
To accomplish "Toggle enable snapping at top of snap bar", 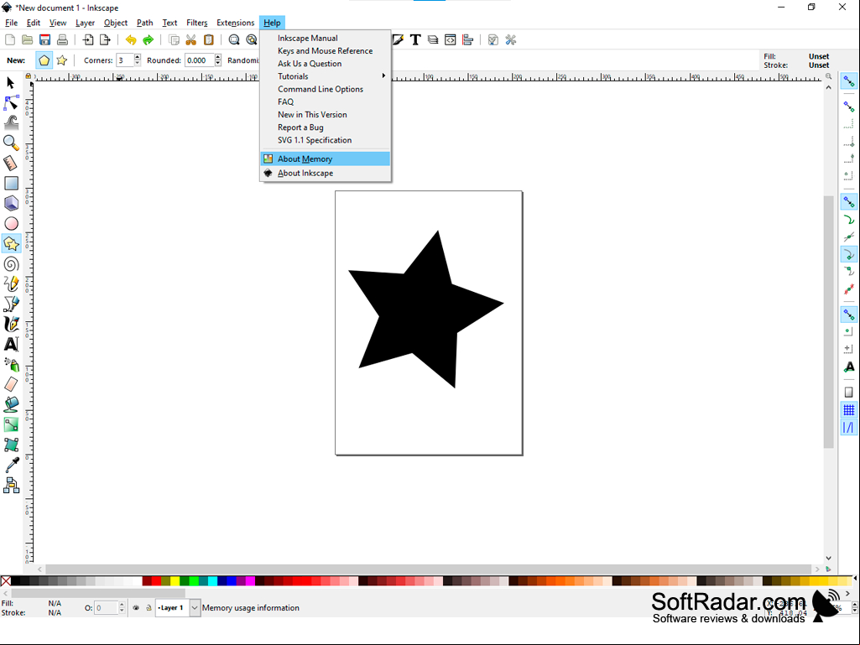I will 848,81.
